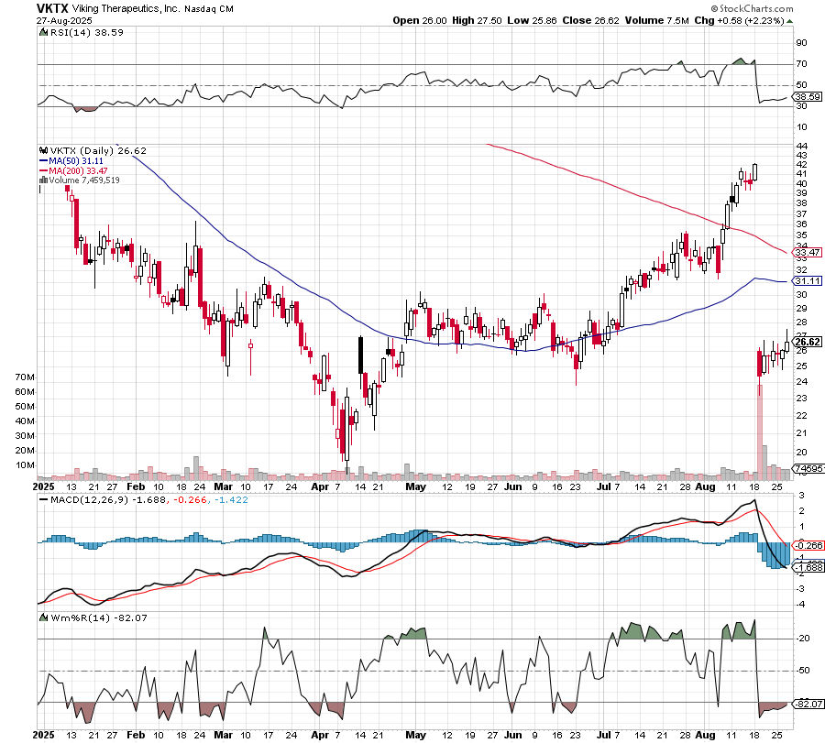Click the 33.47 MA(200) price tag
The image size is (825, 743).
point(808,253)
